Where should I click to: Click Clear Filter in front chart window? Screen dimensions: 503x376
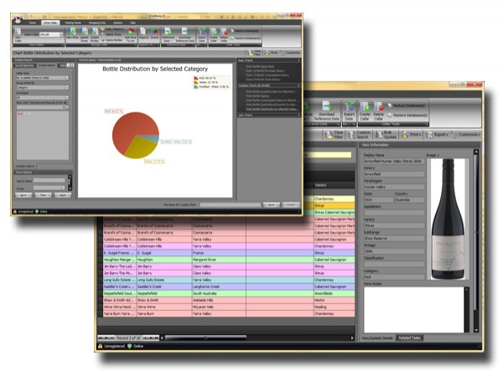coord(254,53)
